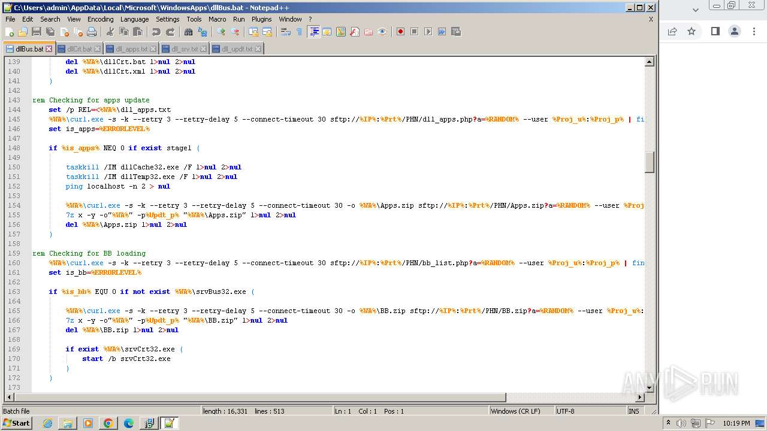Click the horizontal scrollbar thumb in editor
Screen dimensions: 767x431
pyautogui.click(x=260, y=397)
